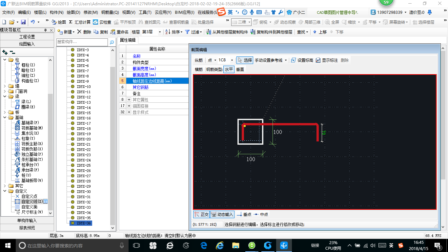
Task: Click the Save file icon
Action: pyautogui.click(x=23, y=22)
